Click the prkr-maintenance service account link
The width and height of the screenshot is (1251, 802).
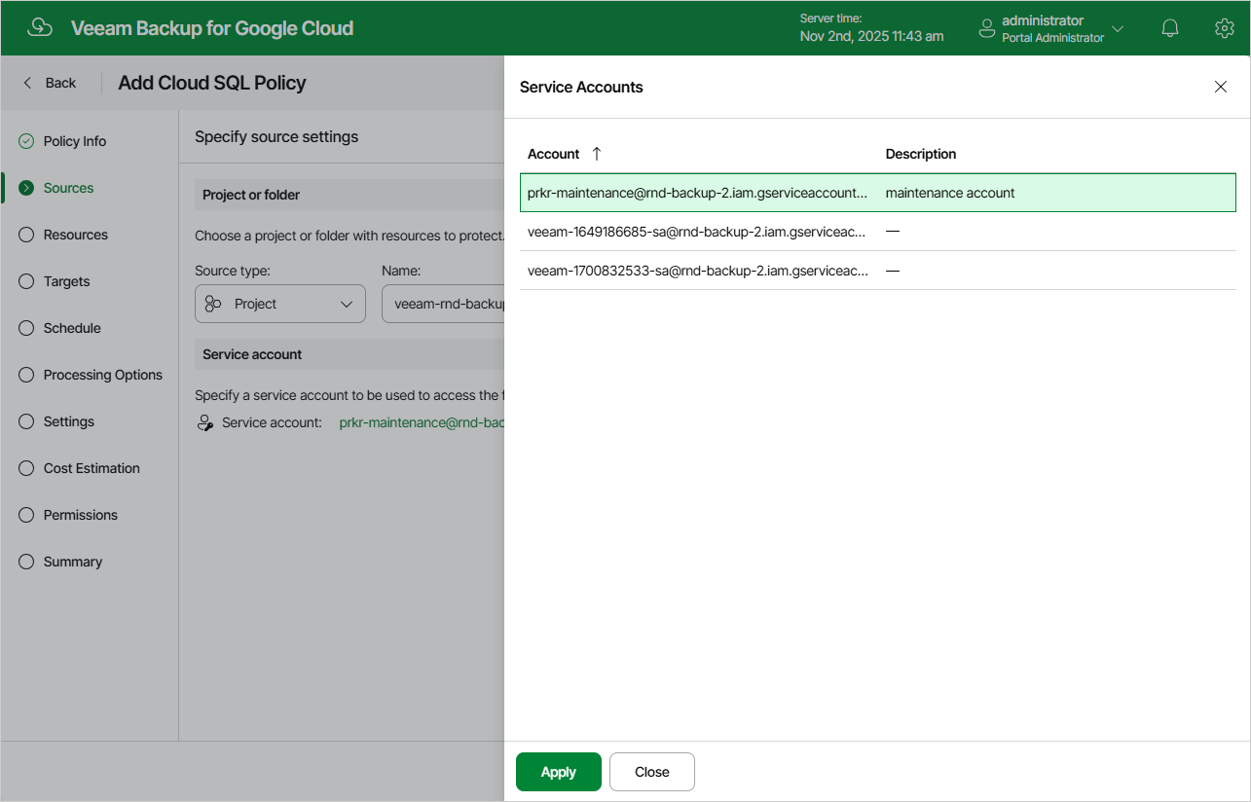point(422,422)
